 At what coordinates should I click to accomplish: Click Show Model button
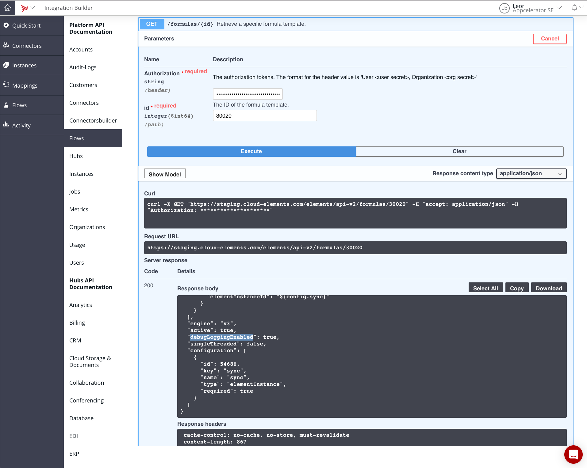[x=165, y=174]
